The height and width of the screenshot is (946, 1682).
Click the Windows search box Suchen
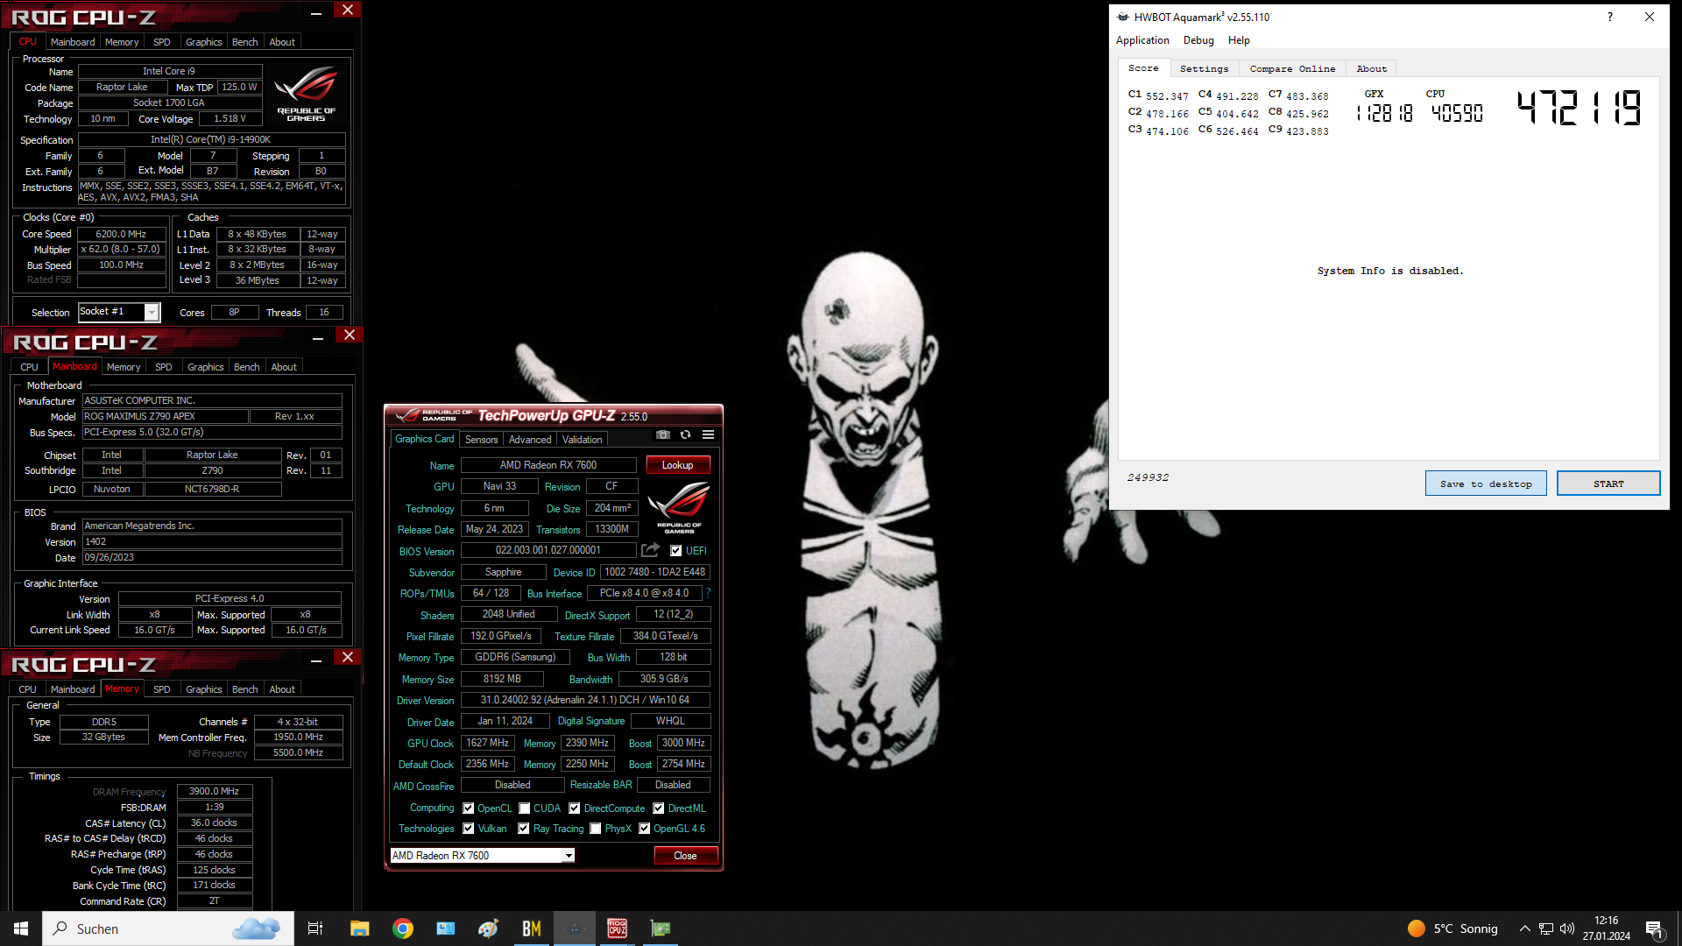(x=168, y=928)
